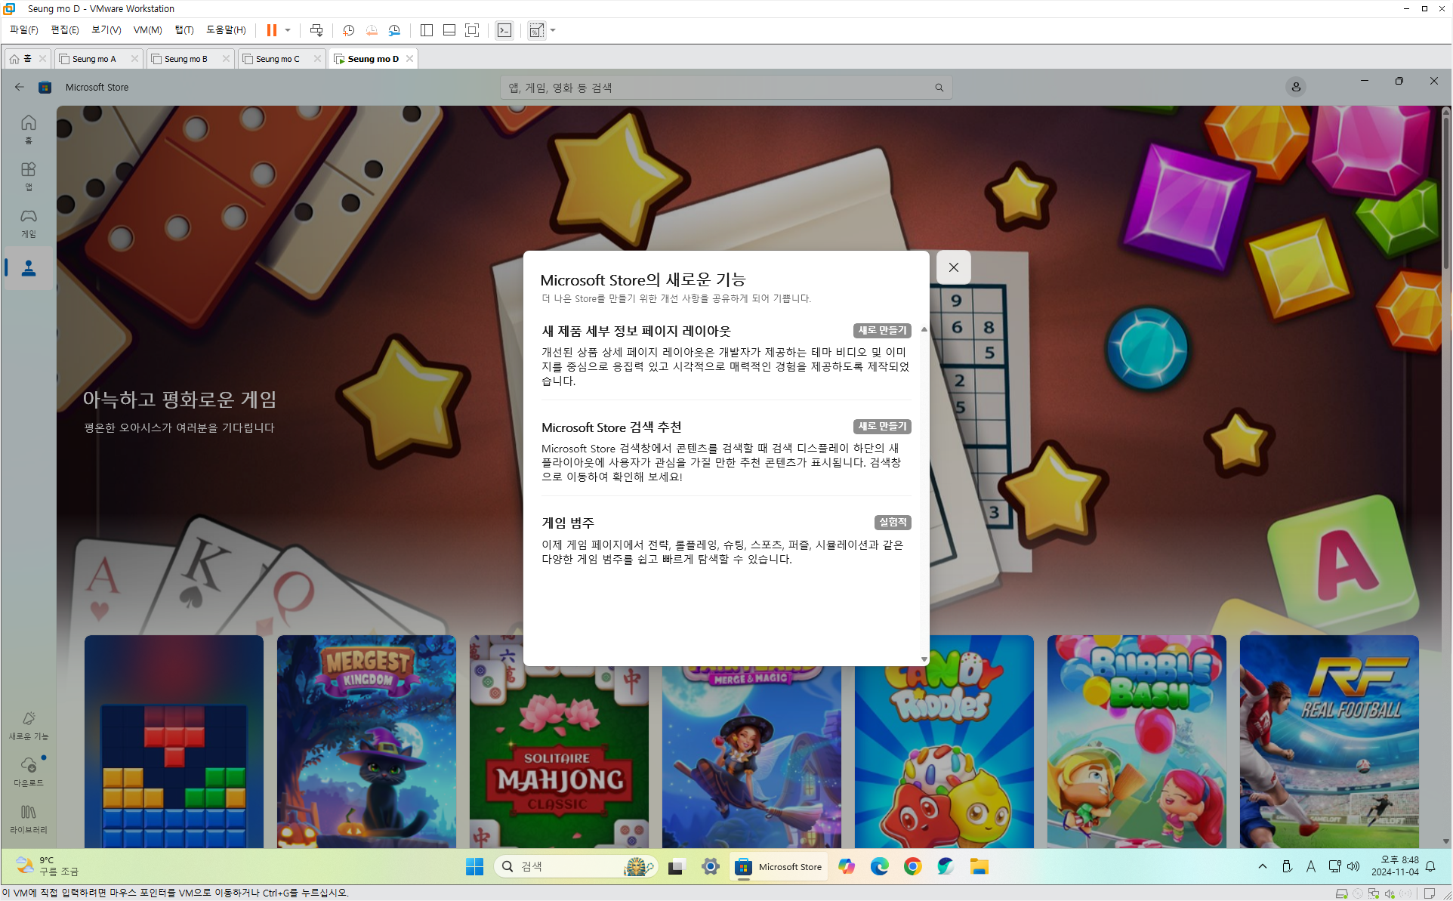This screenshot has height=901, width=1453.
Task: Expand the stretch guest dropdown arrow
Action: click(553, 30)
